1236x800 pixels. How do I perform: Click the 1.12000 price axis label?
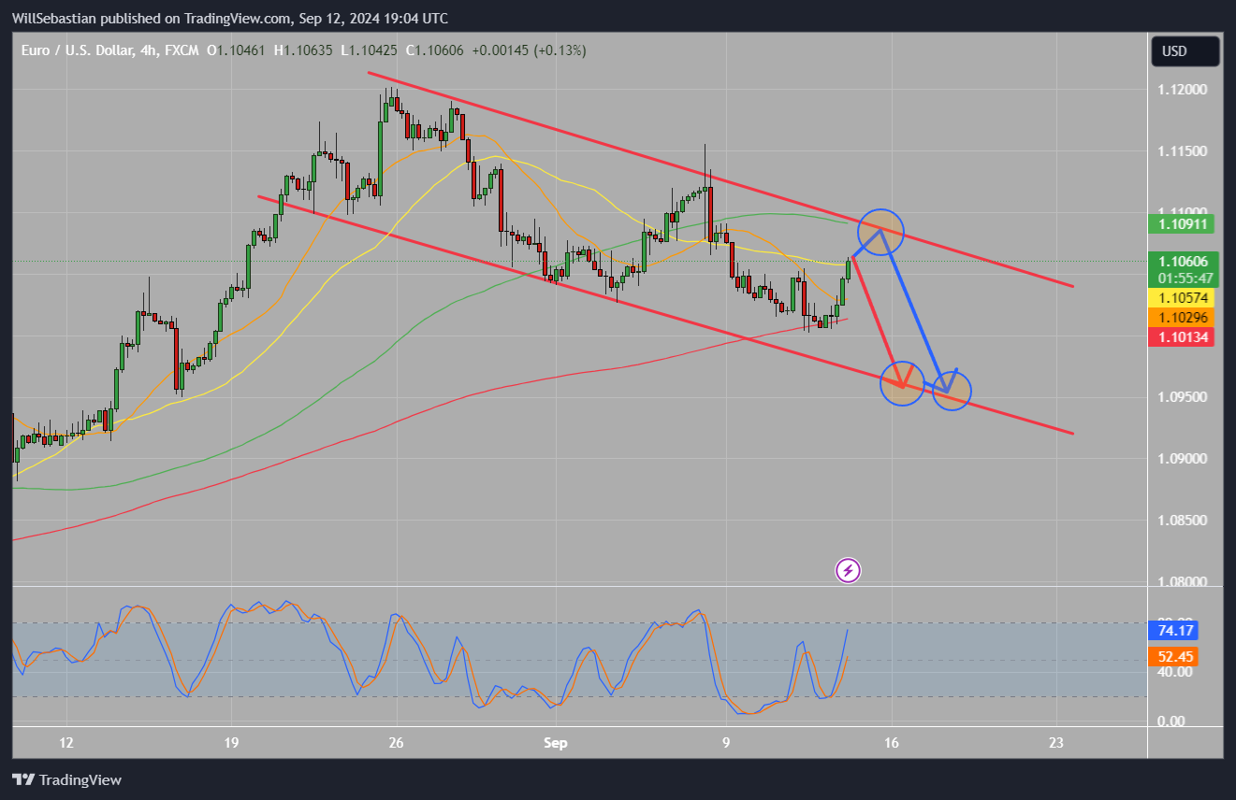point(1181,90)
